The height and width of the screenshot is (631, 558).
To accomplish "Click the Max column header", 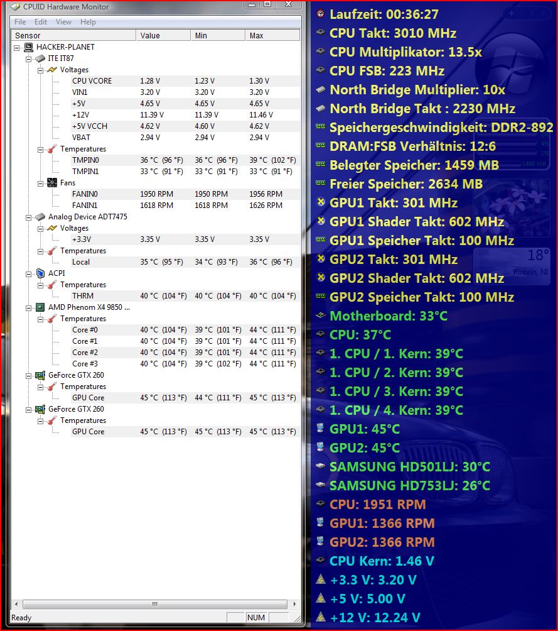I will pyautogui.click(x=272, y=35).
